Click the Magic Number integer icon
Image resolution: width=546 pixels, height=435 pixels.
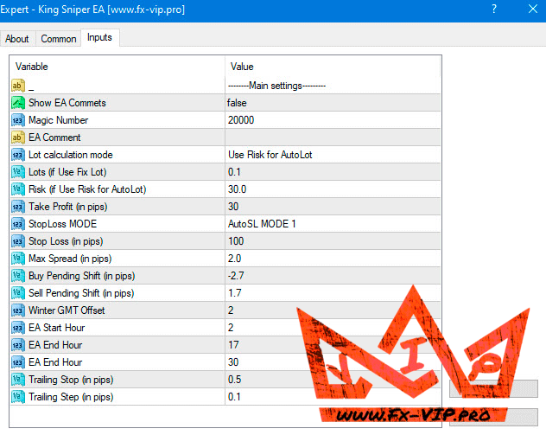pyautogui.click(x=17, y=120)
